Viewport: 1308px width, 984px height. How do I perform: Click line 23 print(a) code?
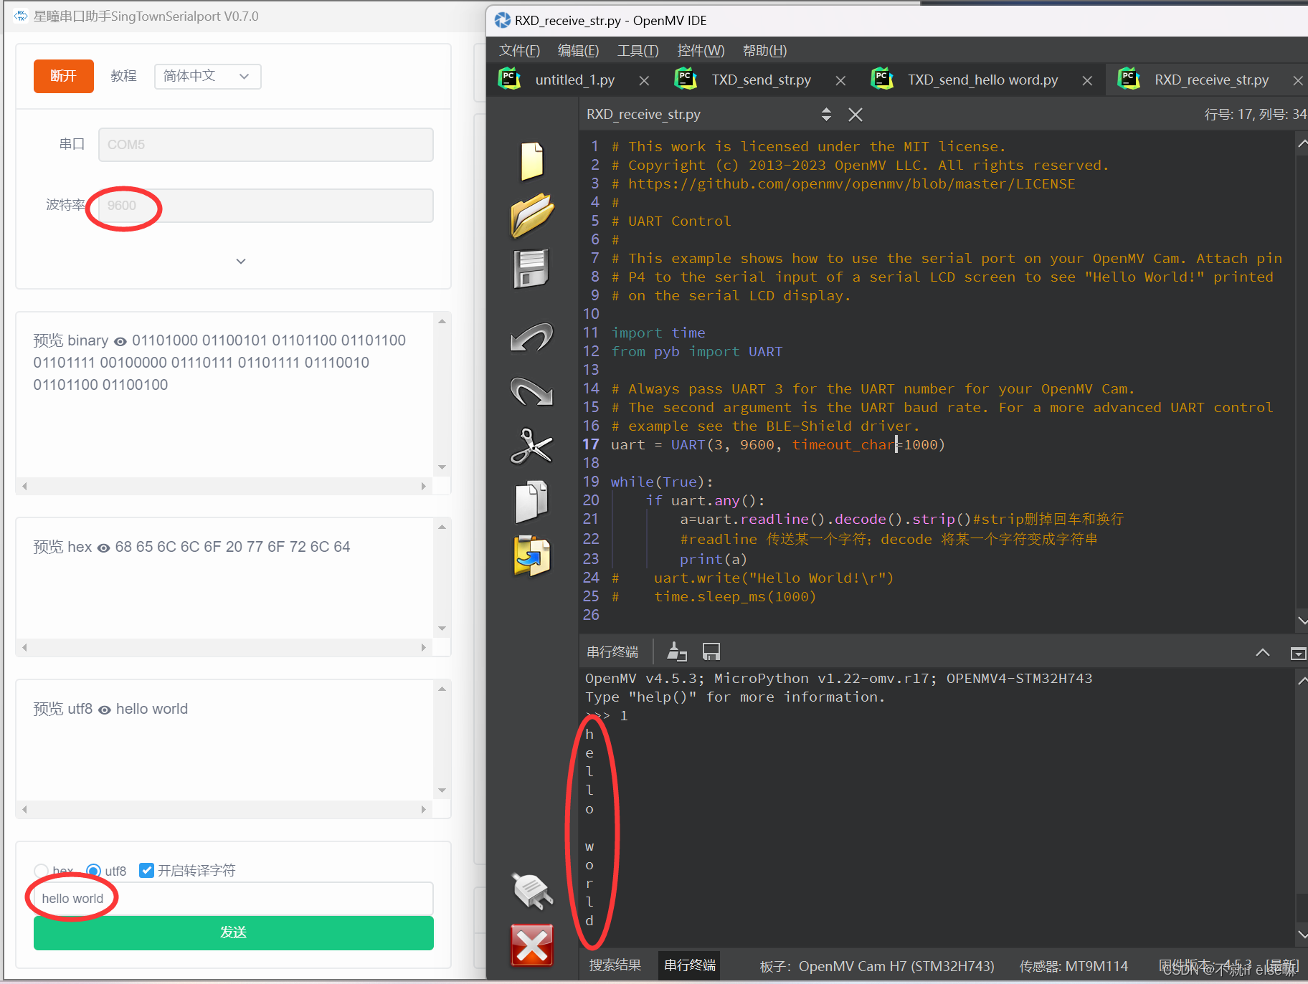[714, 560]
